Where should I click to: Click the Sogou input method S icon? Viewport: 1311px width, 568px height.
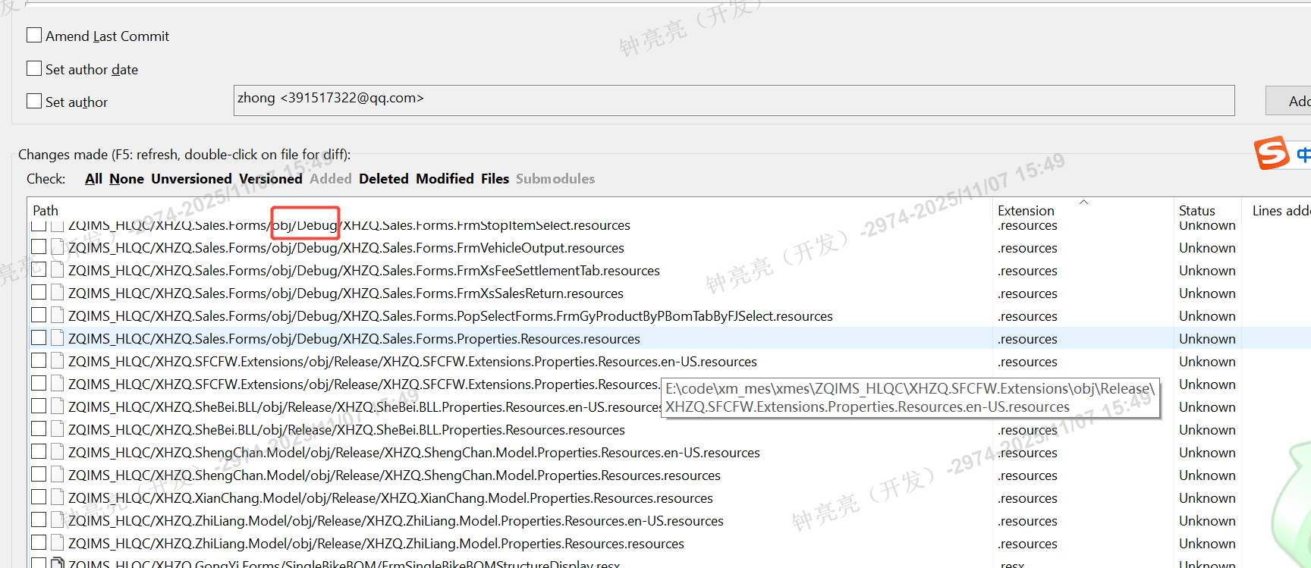click(x=1272, y=153)
